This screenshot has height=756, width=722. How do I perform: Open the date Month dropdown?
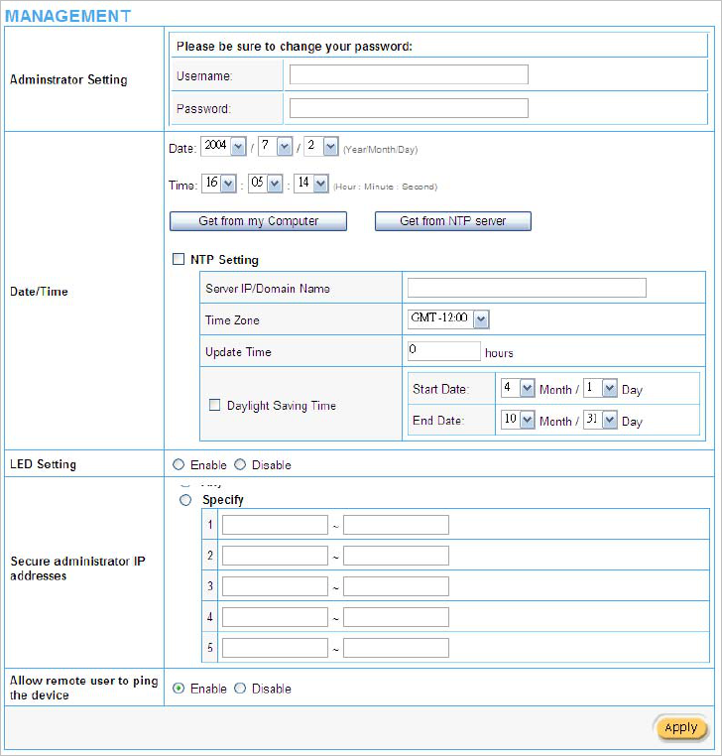pyautogui.click(x=285, y=147)
